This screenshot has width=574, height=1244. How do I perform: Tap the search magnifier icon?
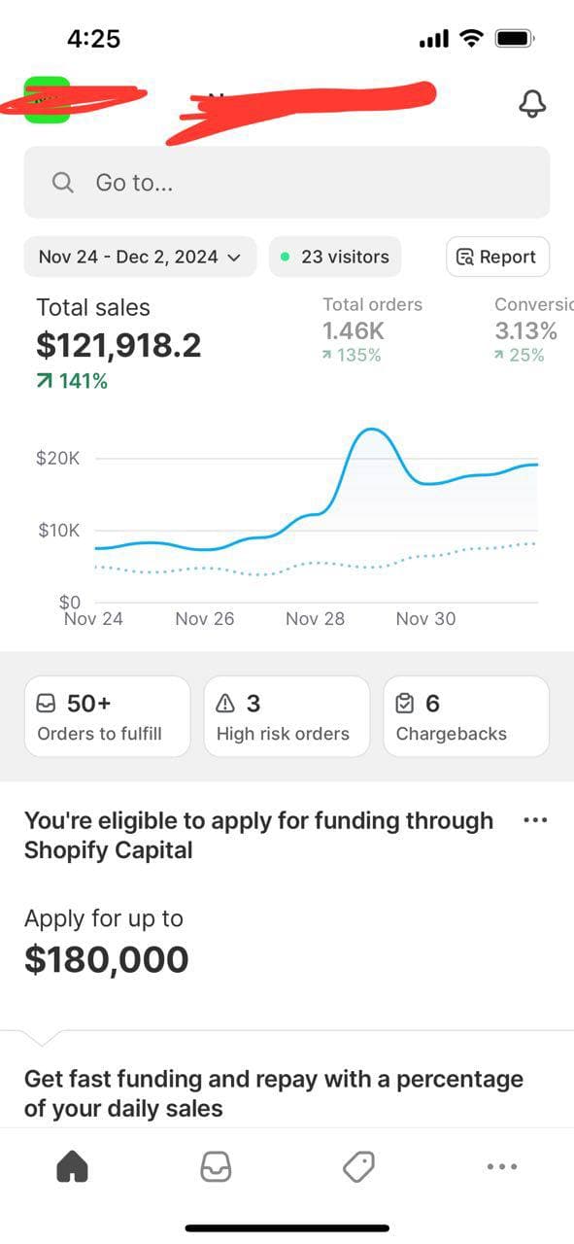tap(63, 183)
